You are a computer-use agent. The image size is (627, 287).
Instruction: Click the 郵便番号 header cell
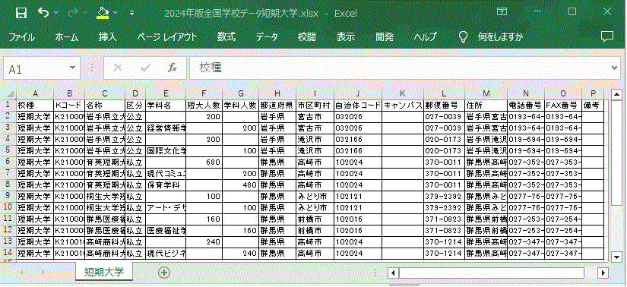[445, 105]
